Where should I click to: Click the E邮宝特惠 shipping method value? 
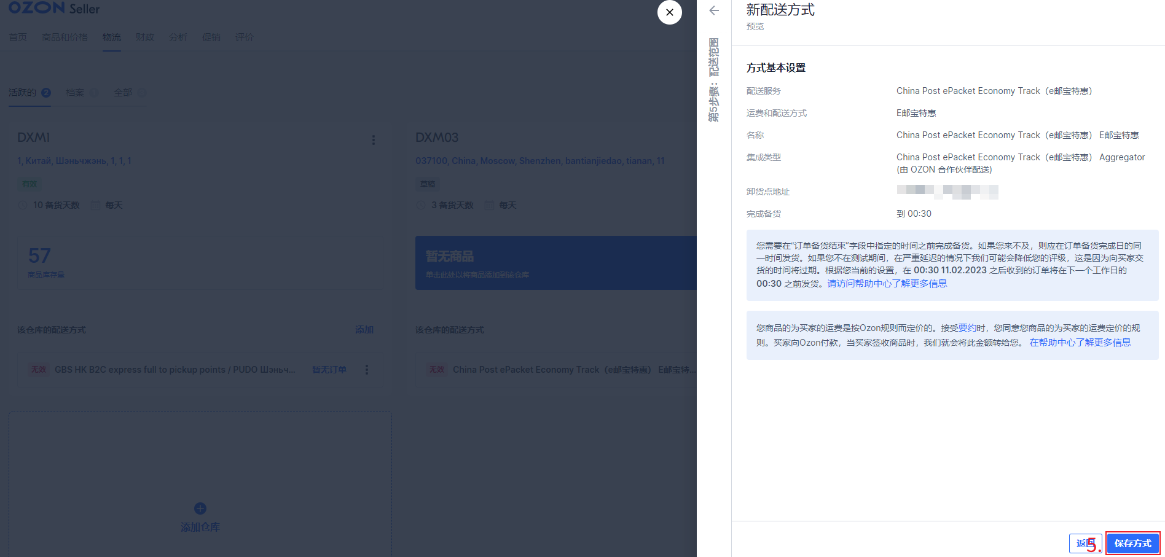coord(916,113)
